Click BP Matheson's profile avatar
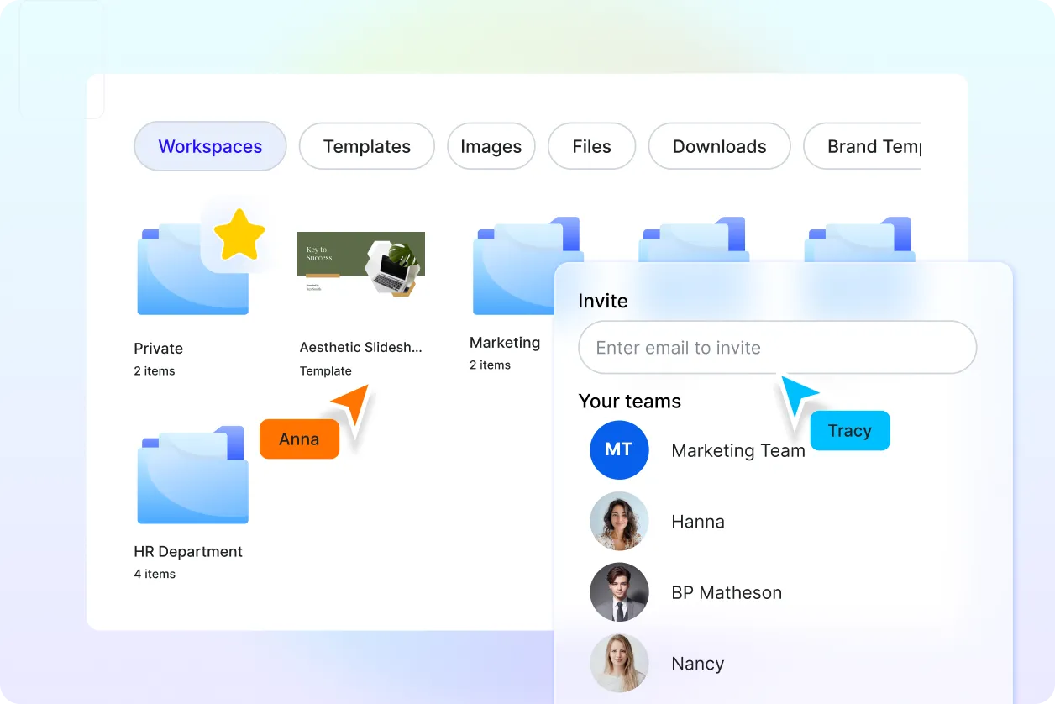1055x704 pixels. (619, 592)
